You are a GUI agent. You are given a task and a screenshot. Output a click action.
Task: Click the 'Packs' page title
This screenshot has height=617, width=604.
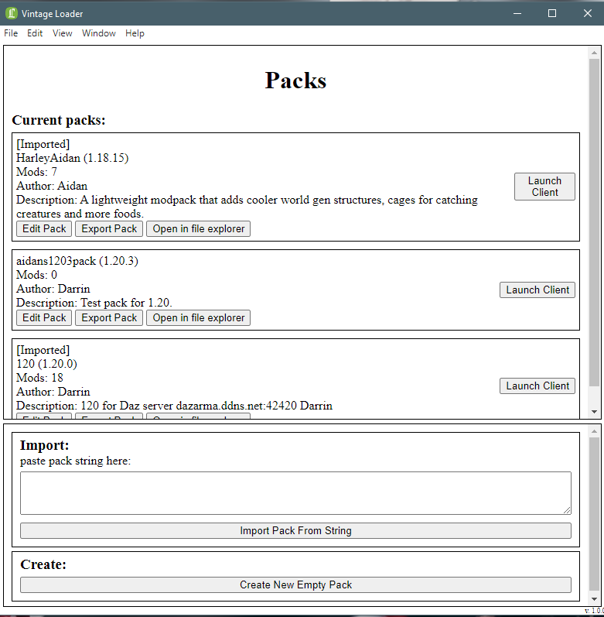[295, 81]
